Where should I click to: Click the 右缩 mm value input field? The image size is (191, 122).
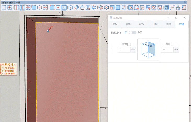[167, 49]
